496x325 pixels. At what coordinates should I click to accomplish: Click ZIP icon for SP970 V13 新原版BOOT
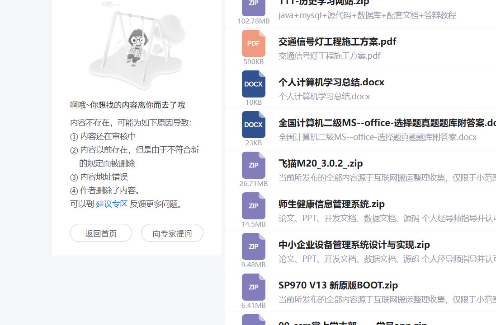click(x=253, y=287)
